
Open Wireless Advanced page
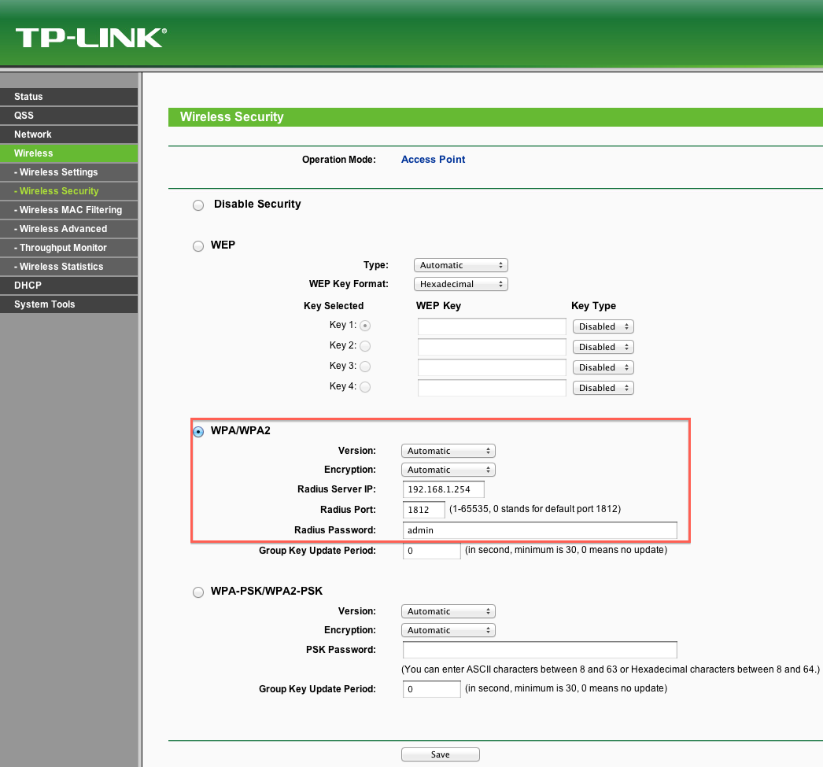pos(68,229)
